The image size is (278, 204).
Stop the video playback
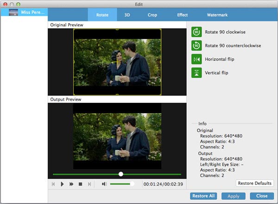(x=80, y=184)
